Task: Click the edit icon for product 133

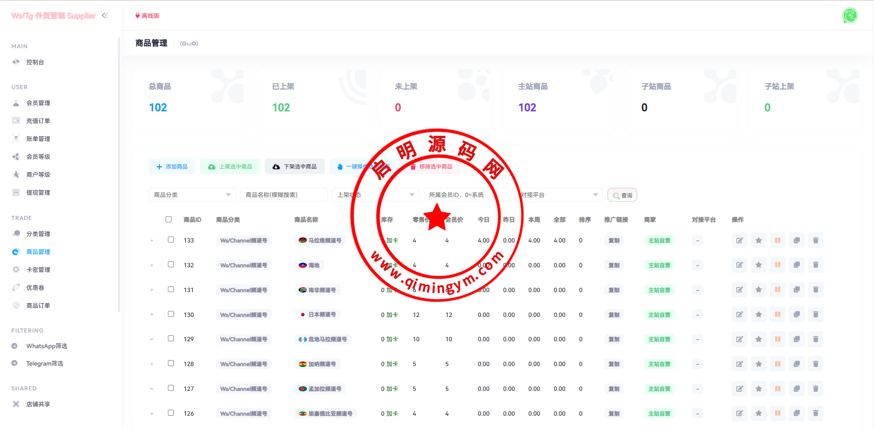Action: click(x=740, y=240)
